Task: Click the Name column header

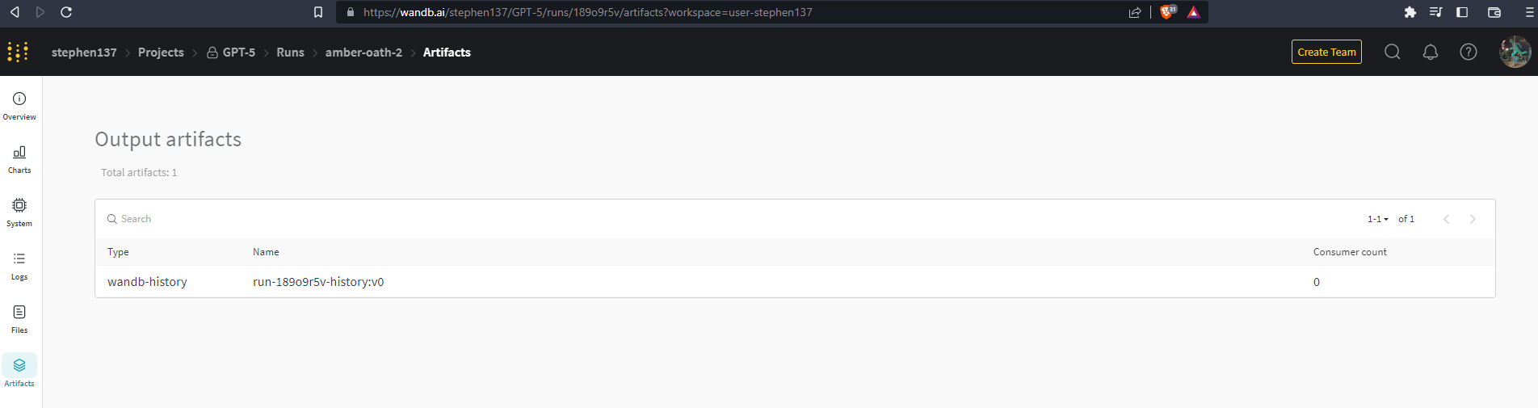Action: 266,252
